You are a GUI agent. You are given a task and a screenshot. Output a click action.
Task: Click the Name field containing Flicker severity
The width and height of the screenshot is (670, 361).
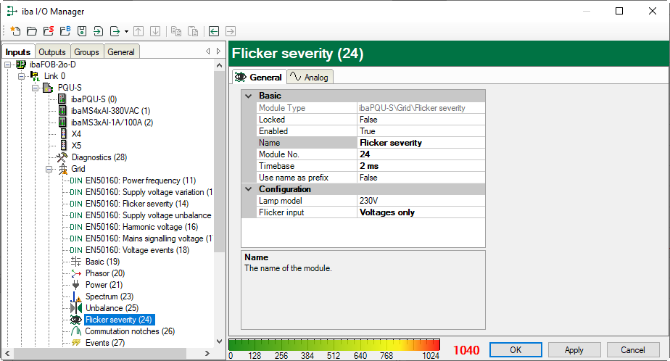(420, 143)
